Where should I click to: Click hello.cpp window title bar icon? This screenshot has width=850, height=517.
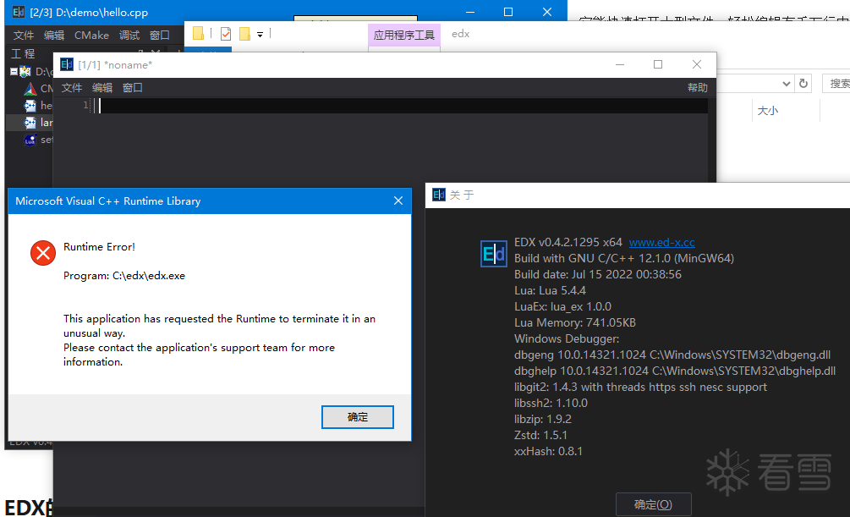(x=19, y=12)
